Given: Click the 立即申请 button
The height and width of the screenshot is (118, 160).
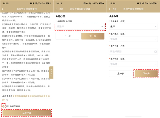Looking at the screenshot, I should (27, 113).
